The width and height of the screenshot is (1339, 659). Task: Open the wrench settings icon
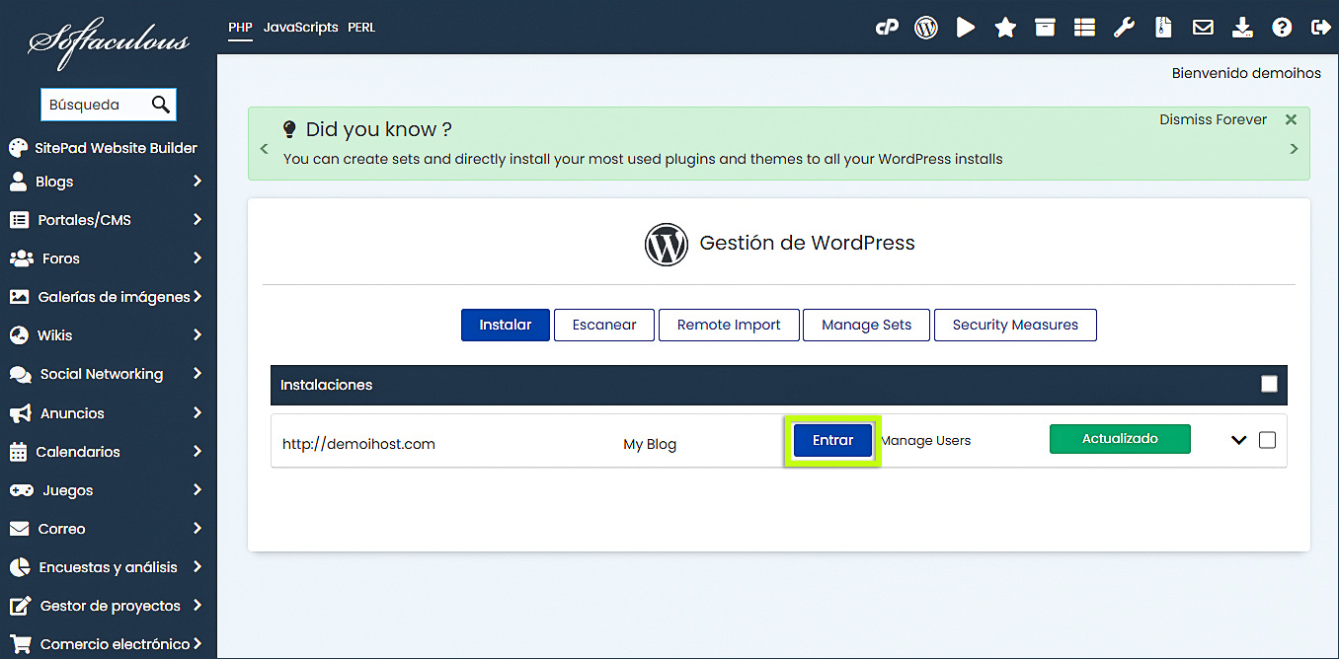(x=1124, y=28)
